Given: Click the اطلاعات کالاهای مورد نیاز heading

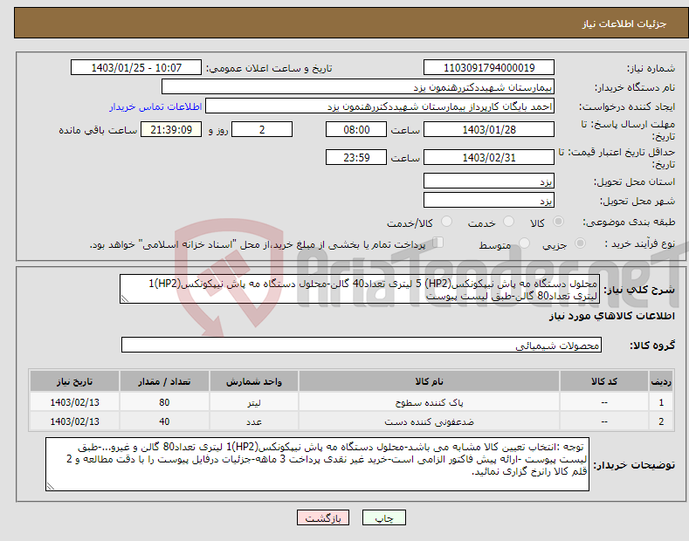Looking at the screenshot, I should pos(611,316).
